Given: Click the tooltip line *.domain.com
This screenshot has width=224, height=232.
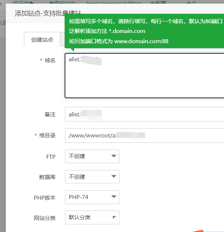Looking at the screenshot, I should point(107,31).
